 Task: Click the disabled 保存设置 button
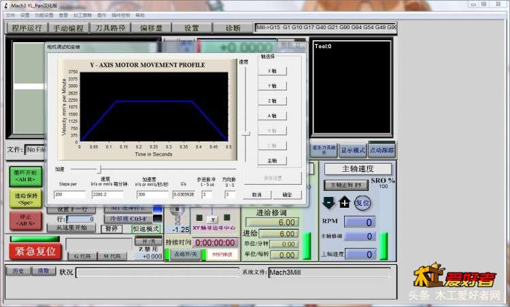point(273,178)
